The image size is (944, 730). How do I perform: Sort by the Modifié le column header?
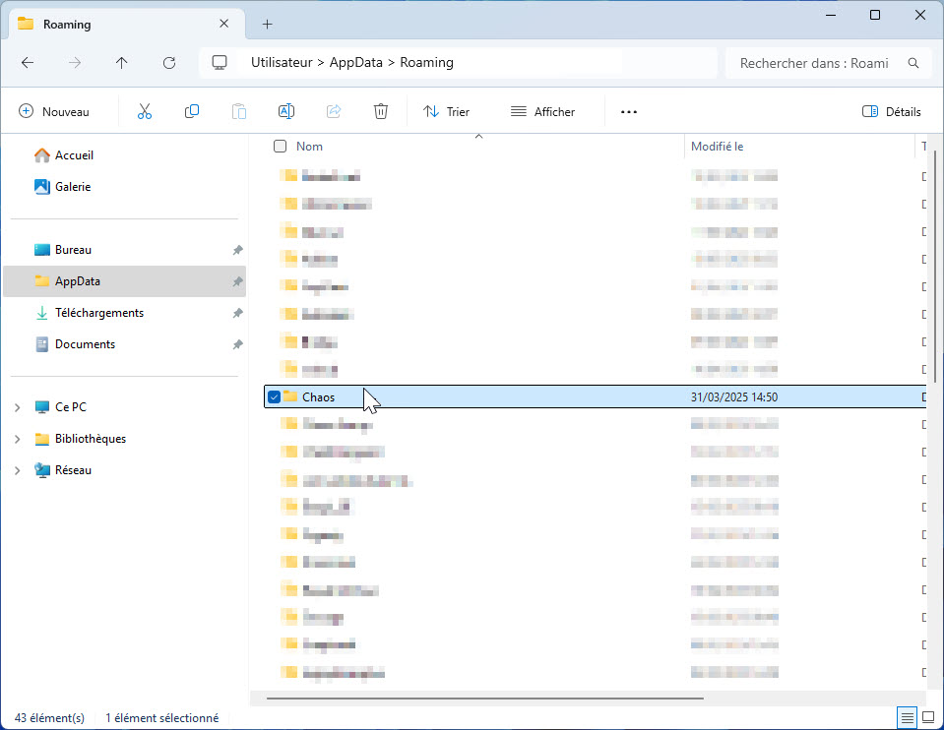click(717, 147)
